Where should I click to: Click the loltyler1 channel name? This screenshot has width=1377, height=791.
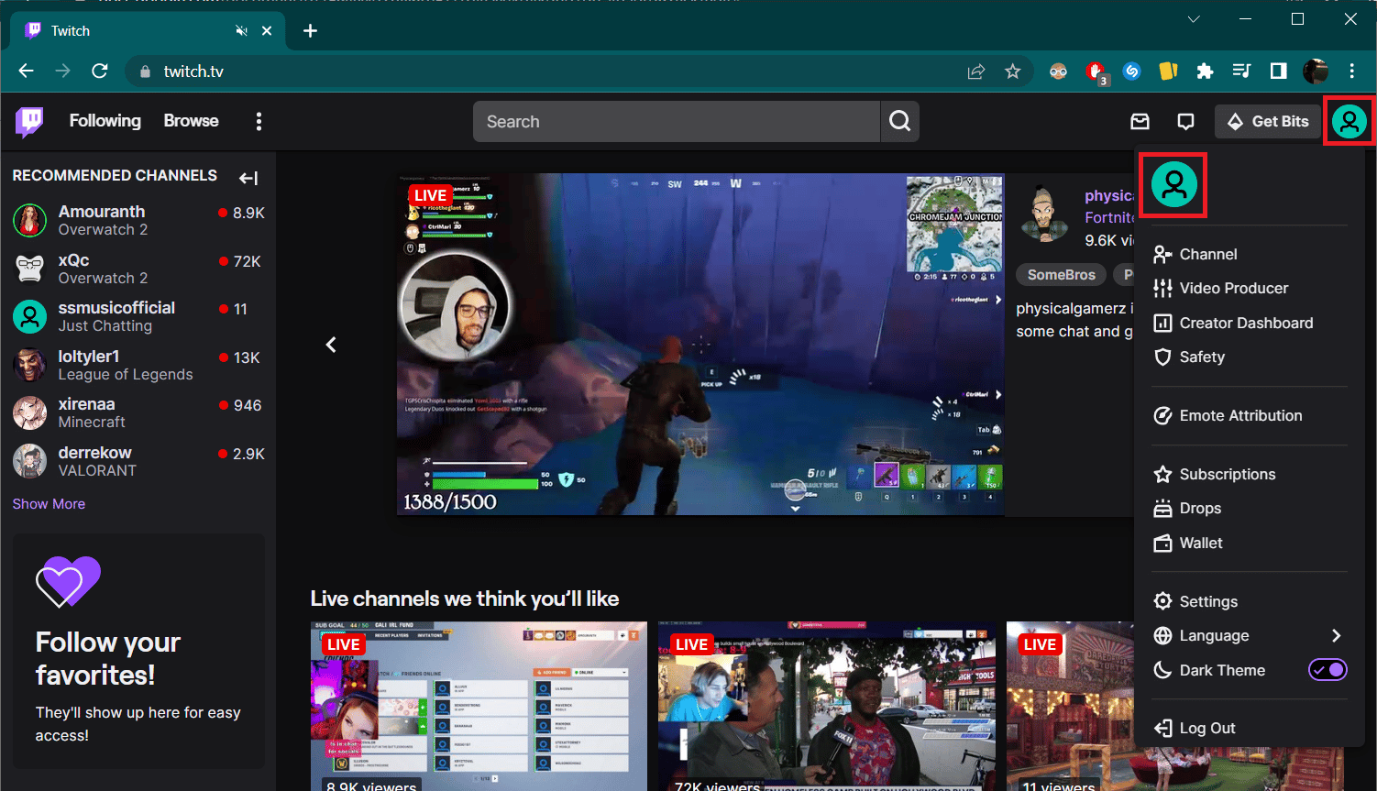89,357
